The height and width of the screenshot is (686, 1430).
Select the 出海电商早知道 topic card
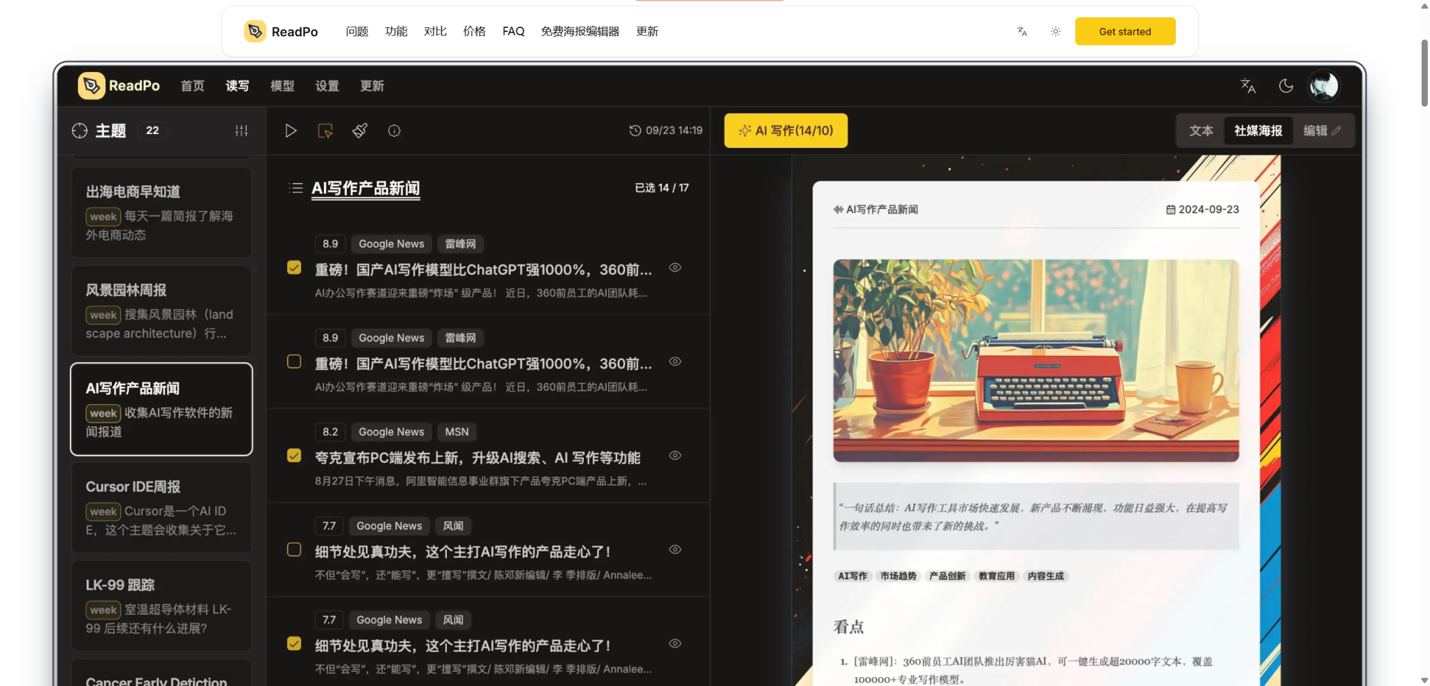[x=161, y=212]
